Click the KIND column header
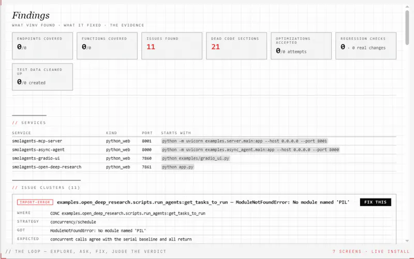Screen dimensions: 414x259 click(x=111, y=133)
